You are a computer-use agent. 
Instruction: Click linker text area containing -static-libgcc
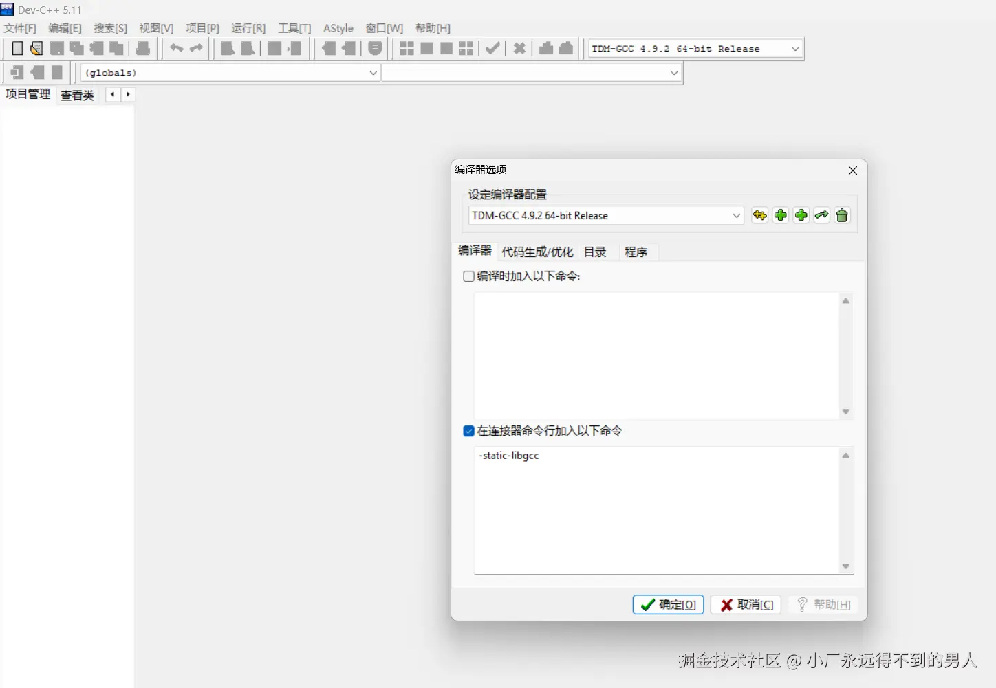656,511
